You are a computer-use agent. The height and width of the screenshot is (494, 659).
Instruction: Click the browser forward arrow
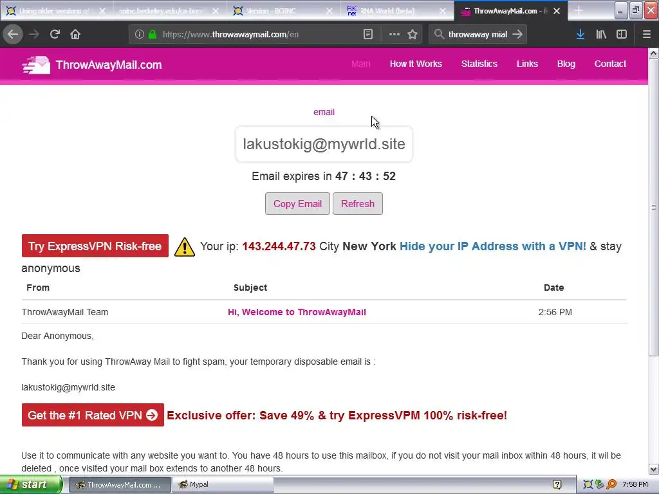pyautogui.click(x=34, y=34)
